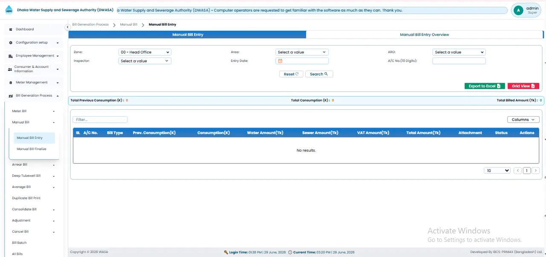The image size is (546, 257).
Task: Expand the Meter Management menu
Action: click(x=57, y=82)
